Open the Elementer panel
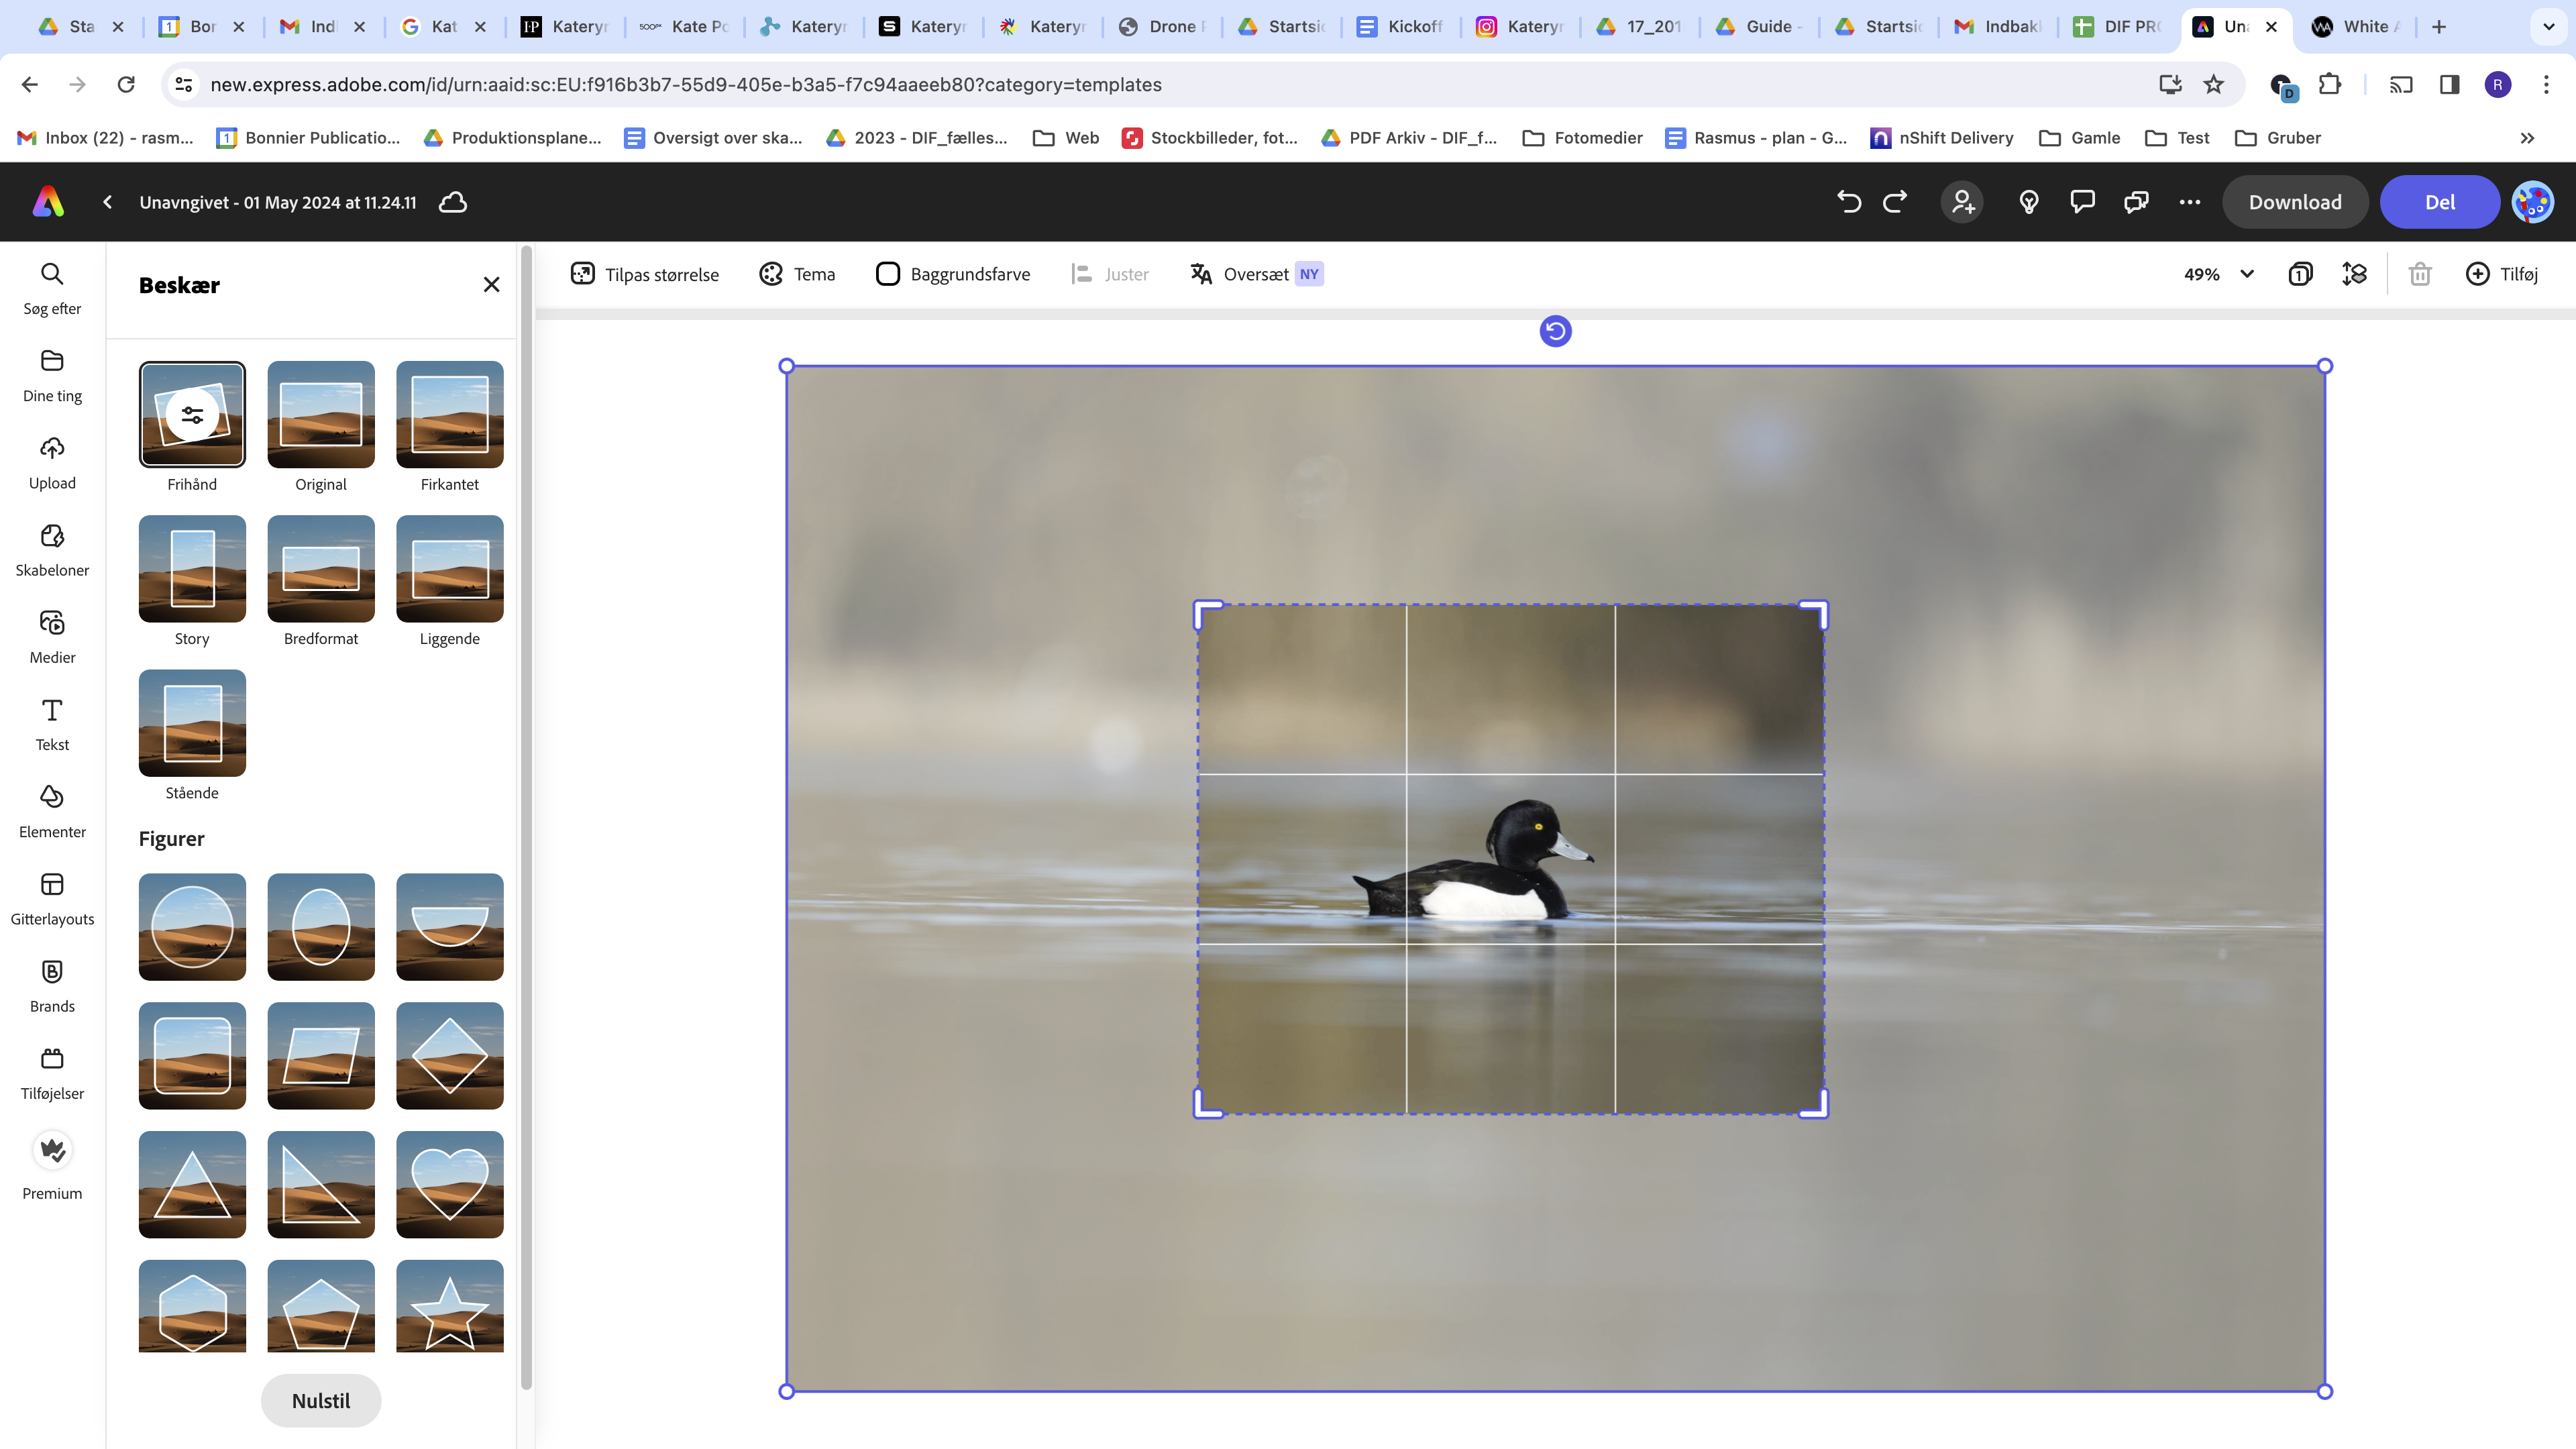This screenshot has height=1449, width=2576. tap(52, 811)
